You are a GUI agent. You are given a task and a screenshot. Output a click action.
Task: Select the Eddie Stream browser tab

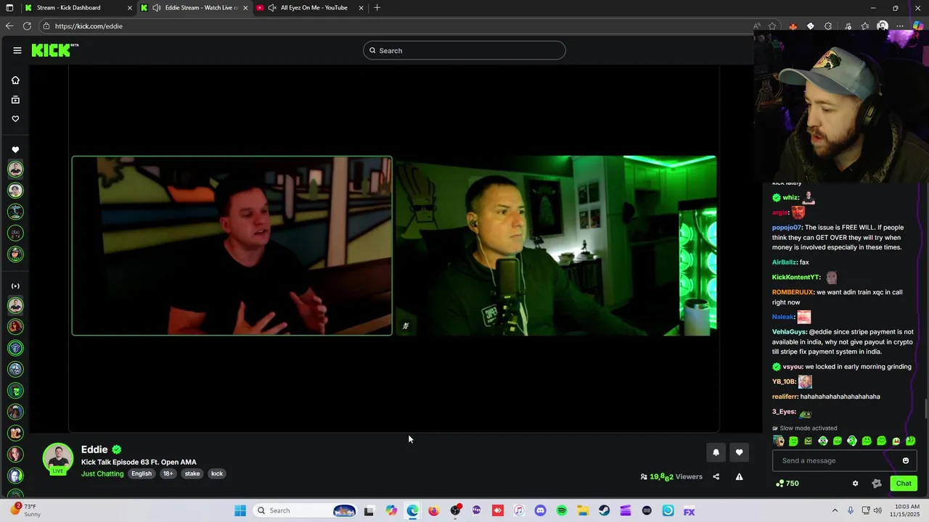(x=194, y=8)
